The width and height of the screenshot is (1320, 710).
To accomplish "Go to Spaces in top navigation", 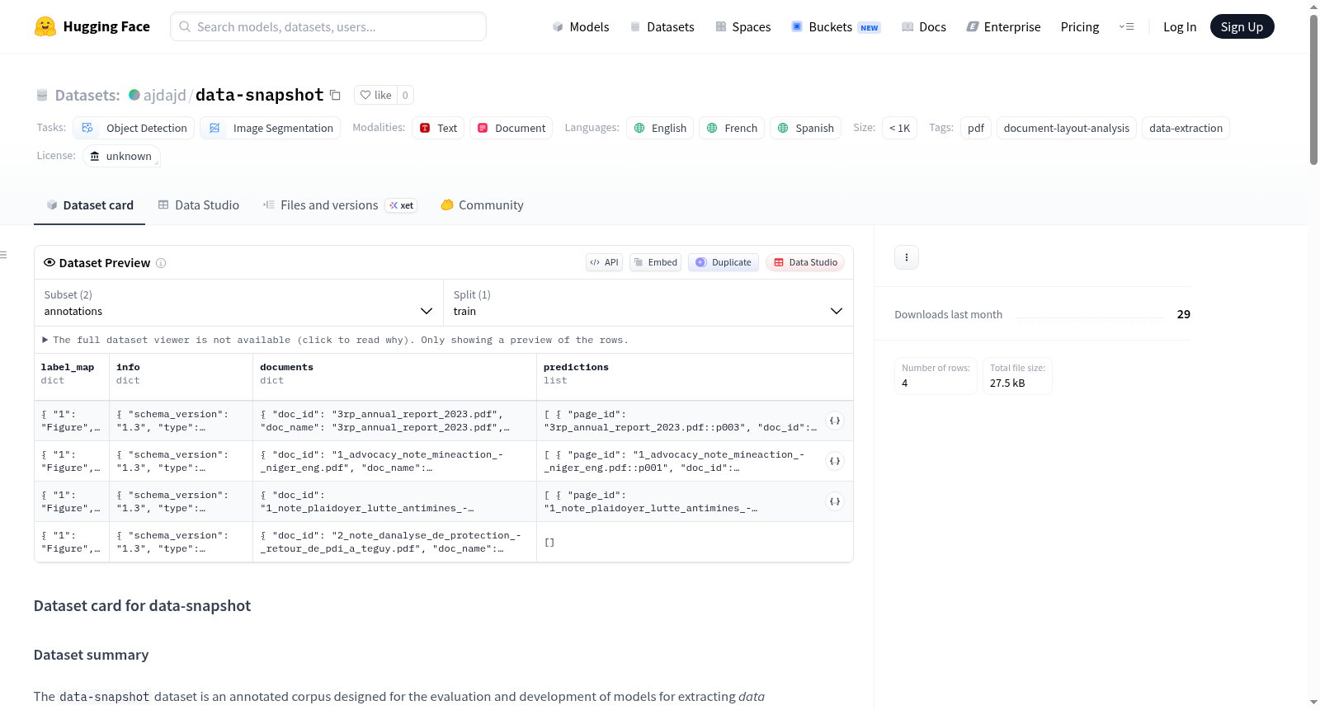I will pyautogui.click(x=743, y=26).
